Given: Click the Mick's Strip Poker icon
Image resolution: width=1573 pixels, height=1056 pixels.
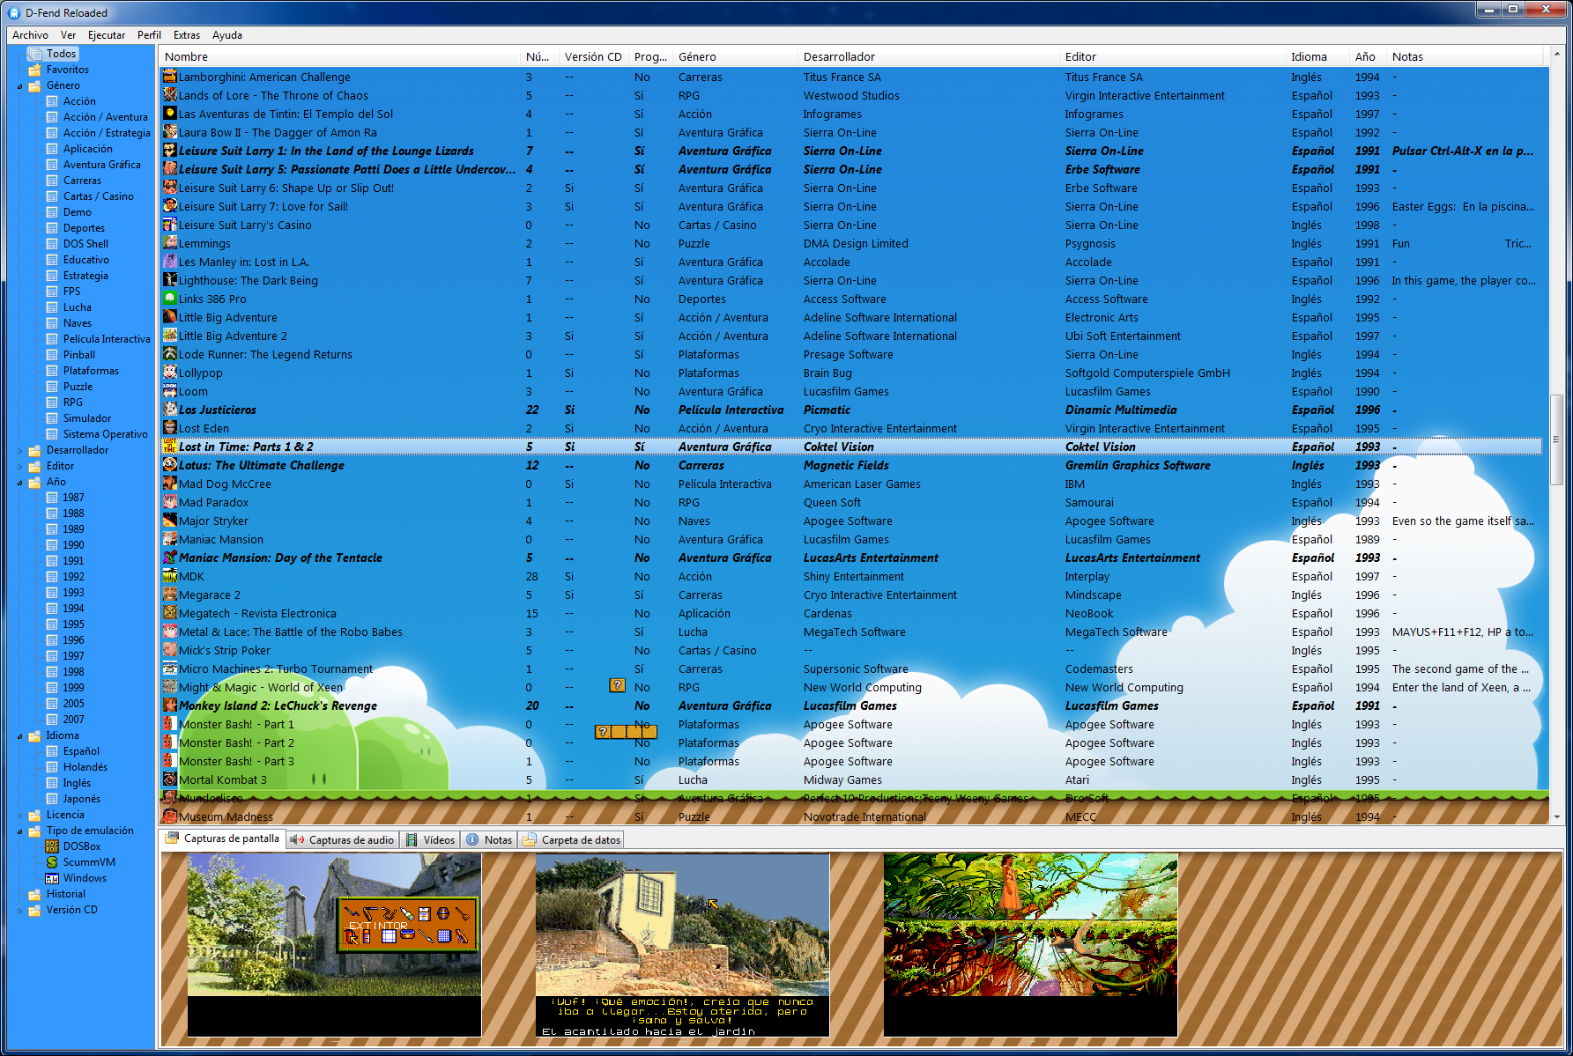Looking at the screenshot, I should (170, 650).
